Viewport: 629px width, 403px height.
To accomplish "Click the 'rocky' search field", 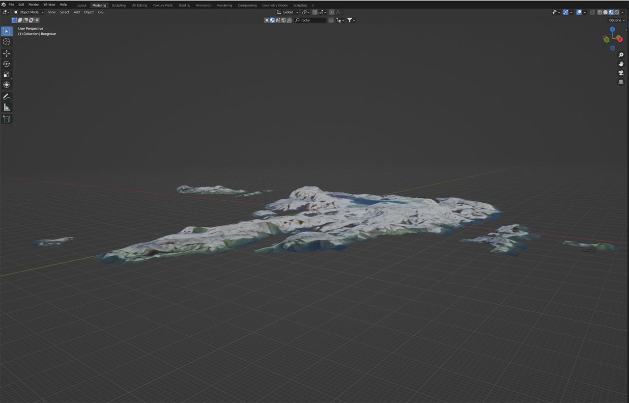I will (x=310, y=20).
